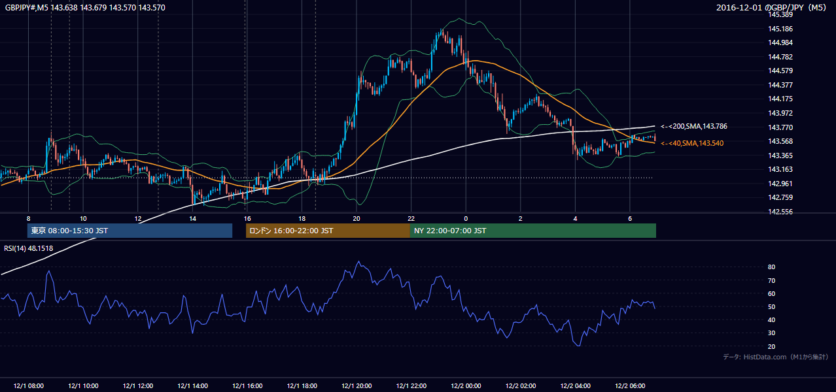Click bottom time label 12/1 12:00

tap(138, 386)
